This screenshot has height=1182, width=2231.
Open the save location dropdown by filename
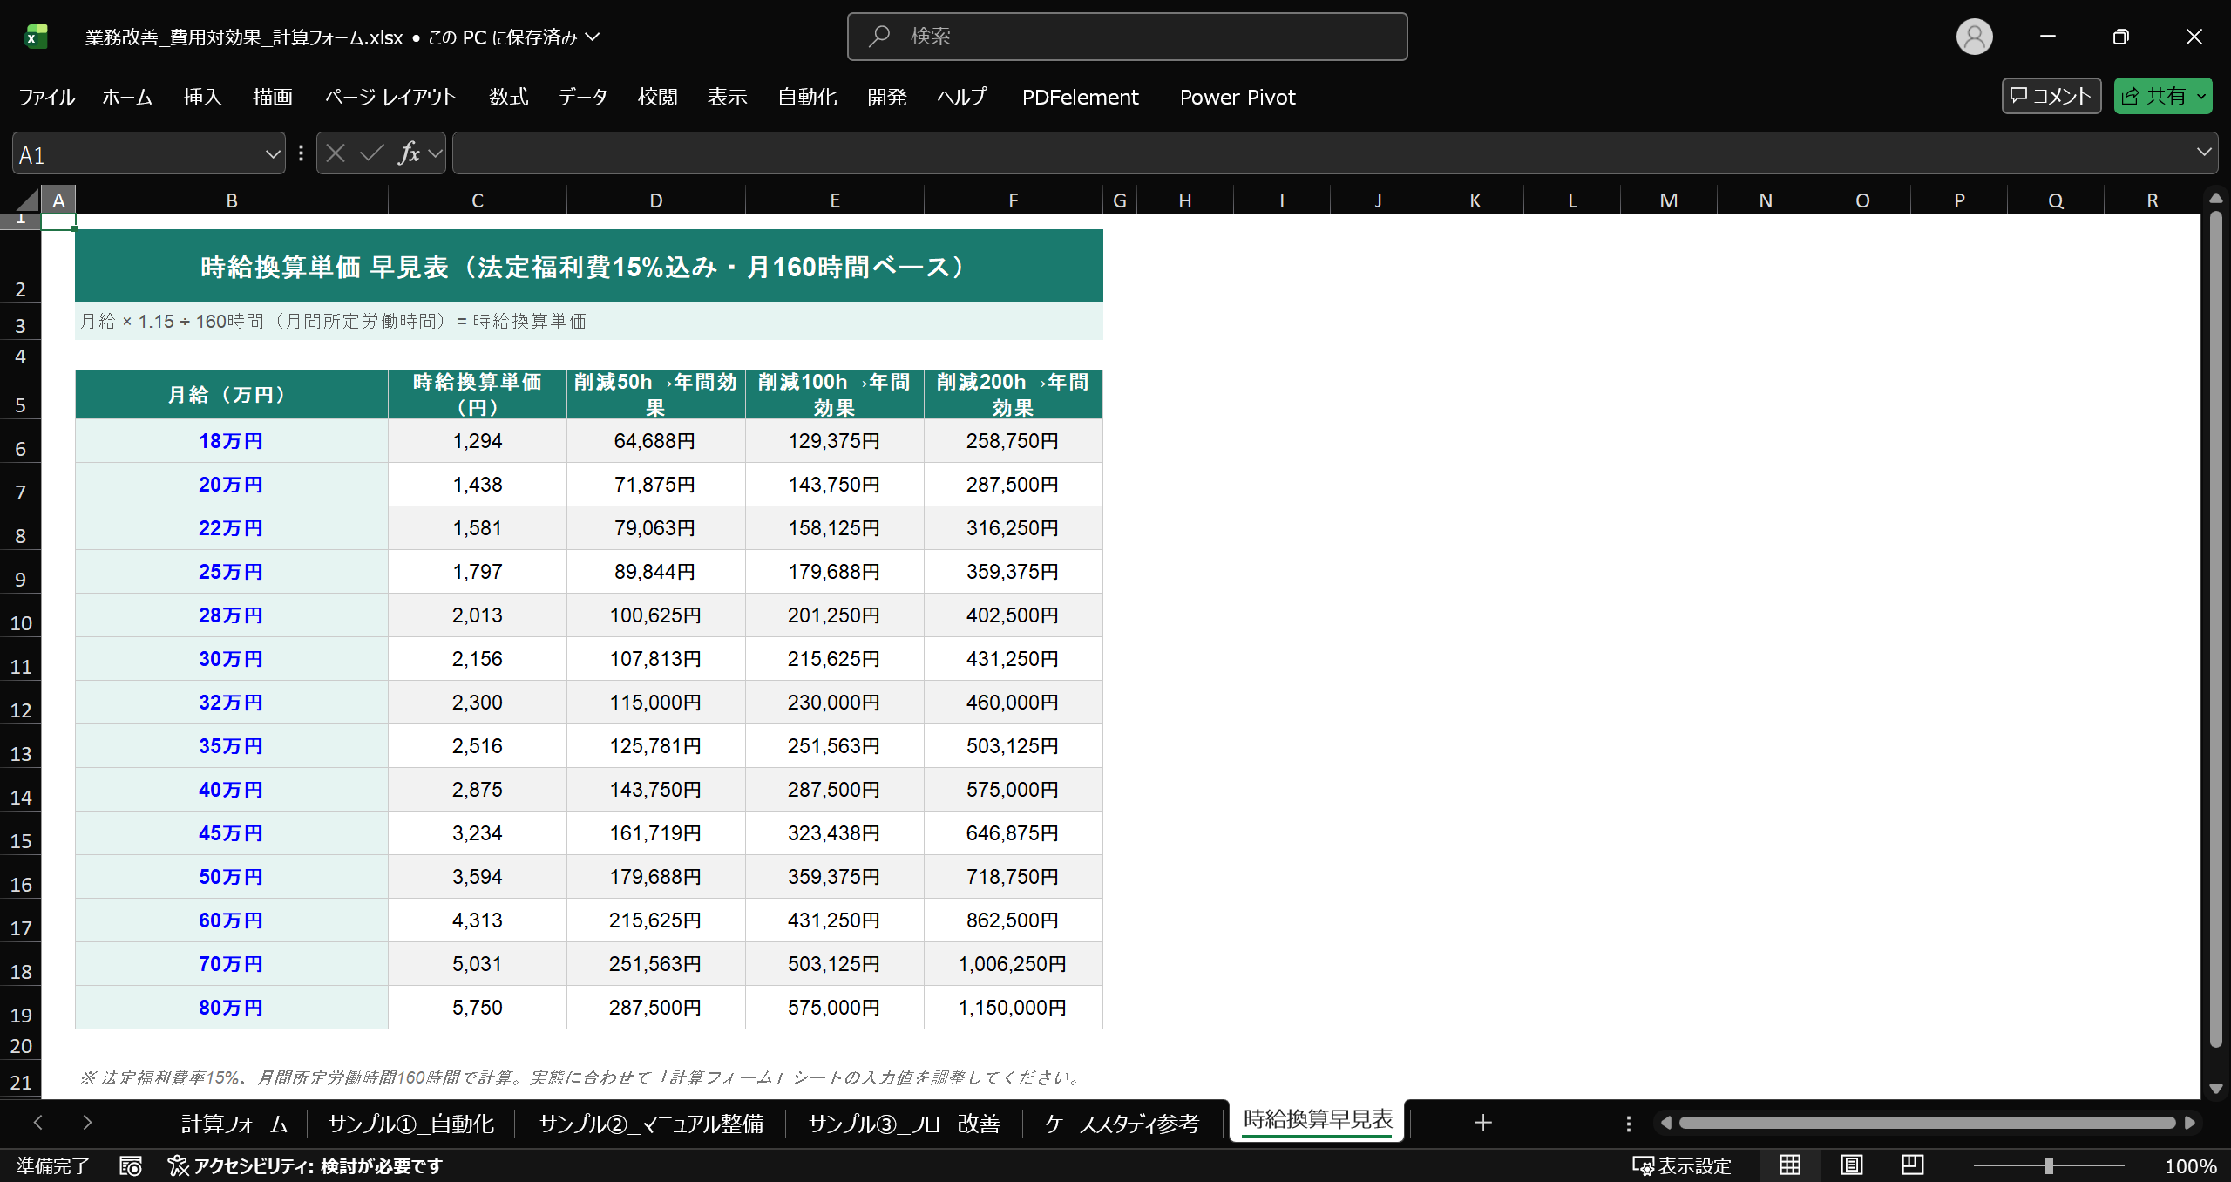tap(593, 37)
